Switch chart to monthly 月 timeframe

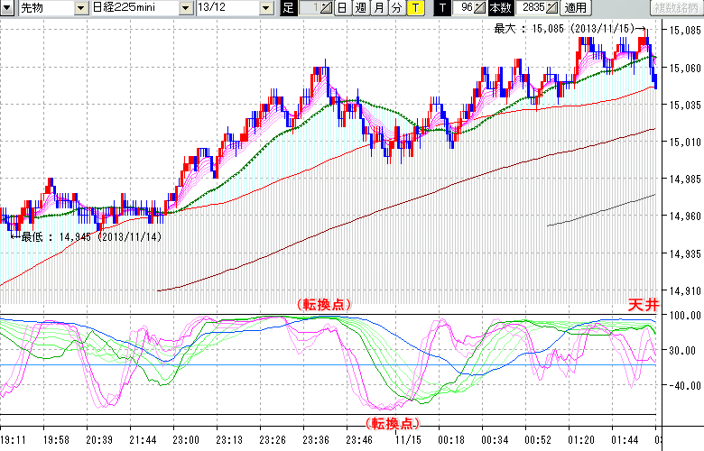[x=378, y=8]
